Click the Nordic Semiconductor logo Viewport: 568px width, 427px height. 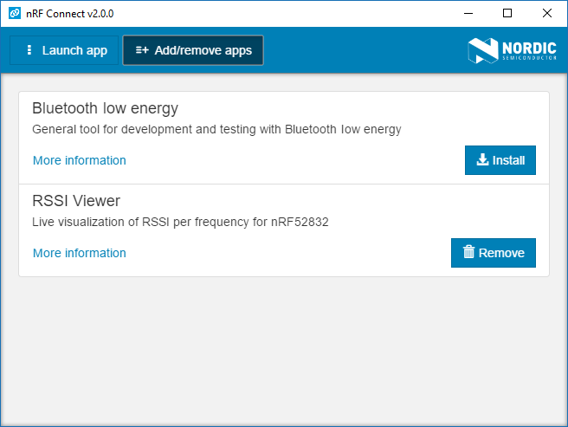click(x=512, y=50)
